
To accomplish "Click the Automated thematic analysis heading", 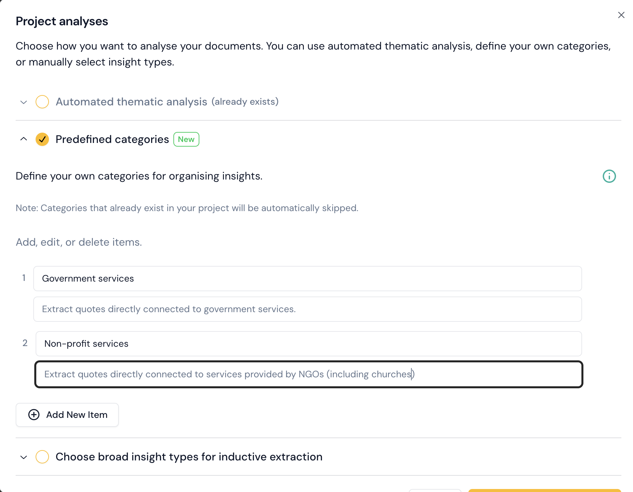I will tap(131, 102).
